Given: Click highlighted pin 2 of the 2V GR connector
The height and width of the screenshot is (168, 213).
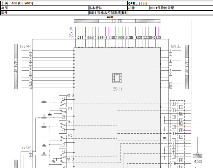Looking at the screenshot, I should [x=31, y=155].
